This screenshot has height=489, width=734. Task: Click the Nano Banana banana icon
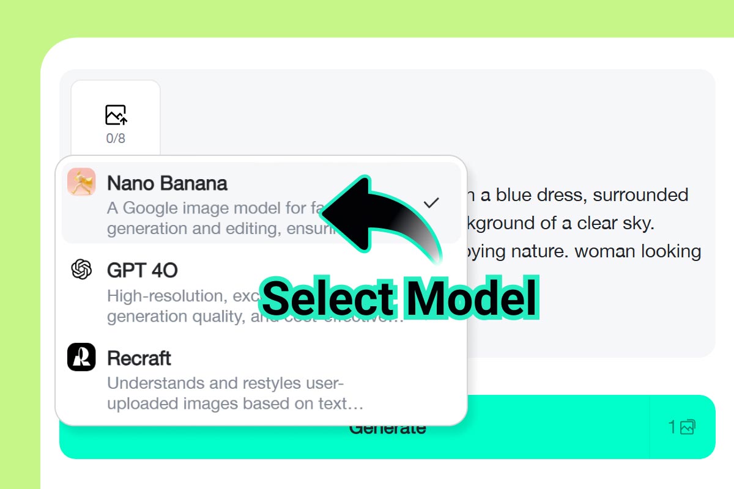pos(81,182)
